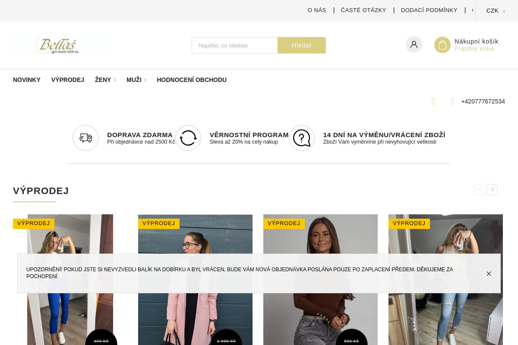Viewport: 518px width, 345px height.
Task: Open the Novinky menu item
Action: coord(27,80)
